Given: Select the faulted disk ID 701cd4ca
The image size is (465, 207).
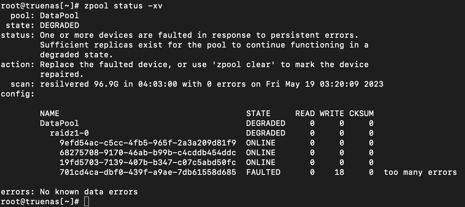Looking at the screenshot, I should point(148,172).
